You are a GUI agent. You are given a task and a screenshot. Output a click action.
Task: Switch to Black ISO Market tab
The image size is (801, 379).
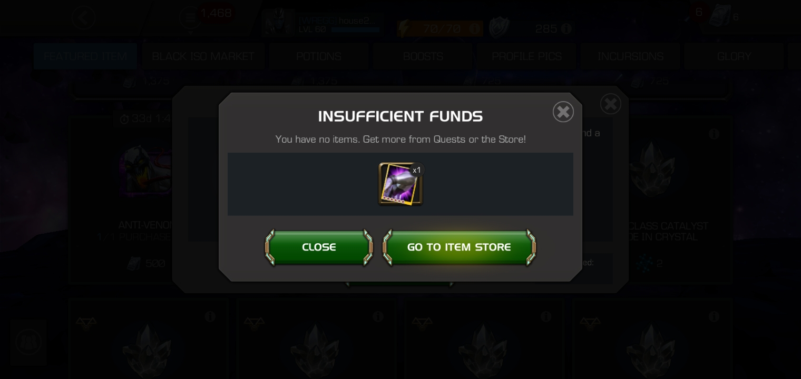coord(203,56)
